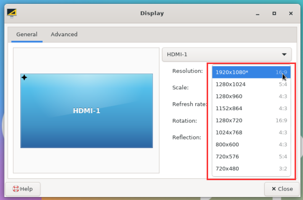Image resolution: width=303 pixels, height=200 pixels.
Task: Pick the 1024x768 resolution entry
Action: coord(251,133)
